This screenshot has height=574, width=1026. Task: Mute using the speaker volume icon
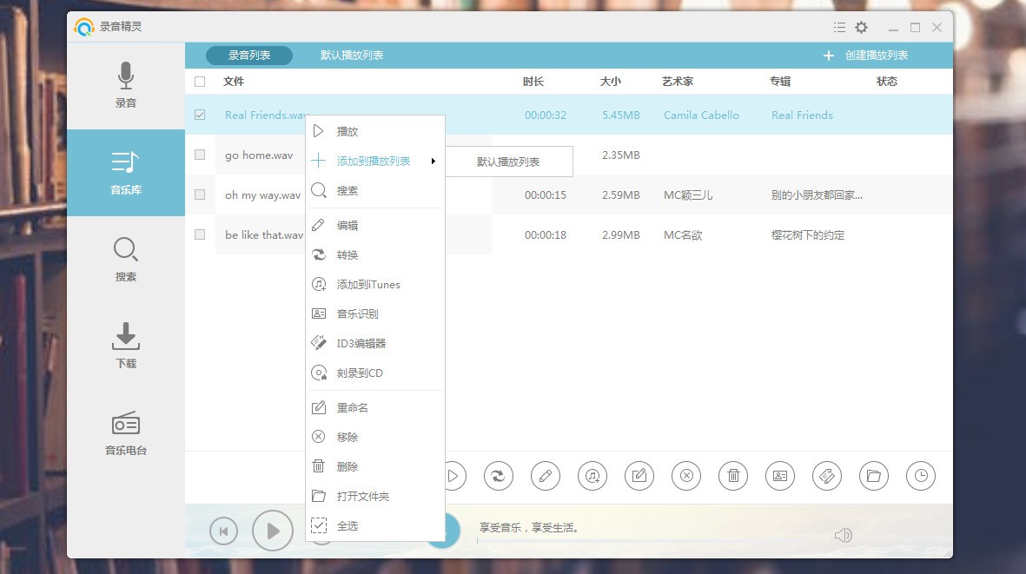pyautogui.click(x=844, y=536)
